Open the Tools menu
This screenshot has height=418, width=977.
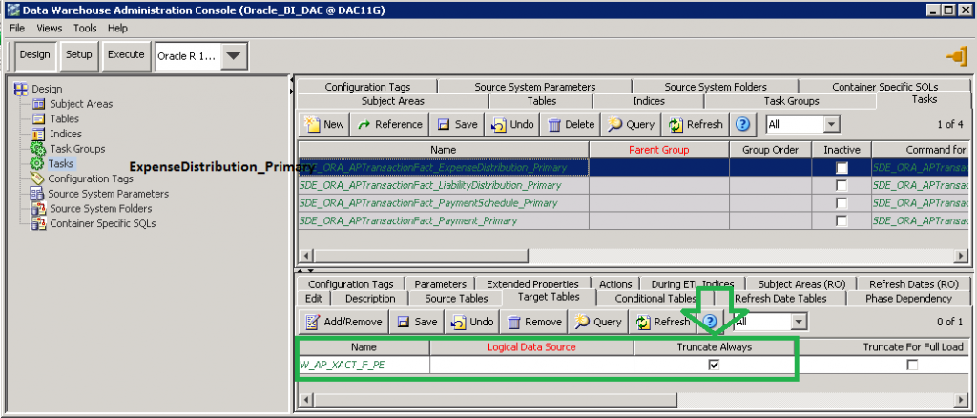[85, 28]
